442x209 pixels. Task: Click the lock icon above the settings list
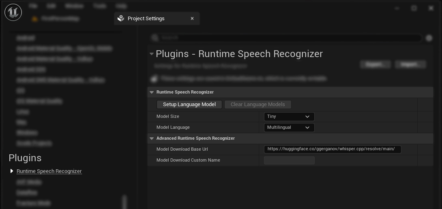[154, 79]
